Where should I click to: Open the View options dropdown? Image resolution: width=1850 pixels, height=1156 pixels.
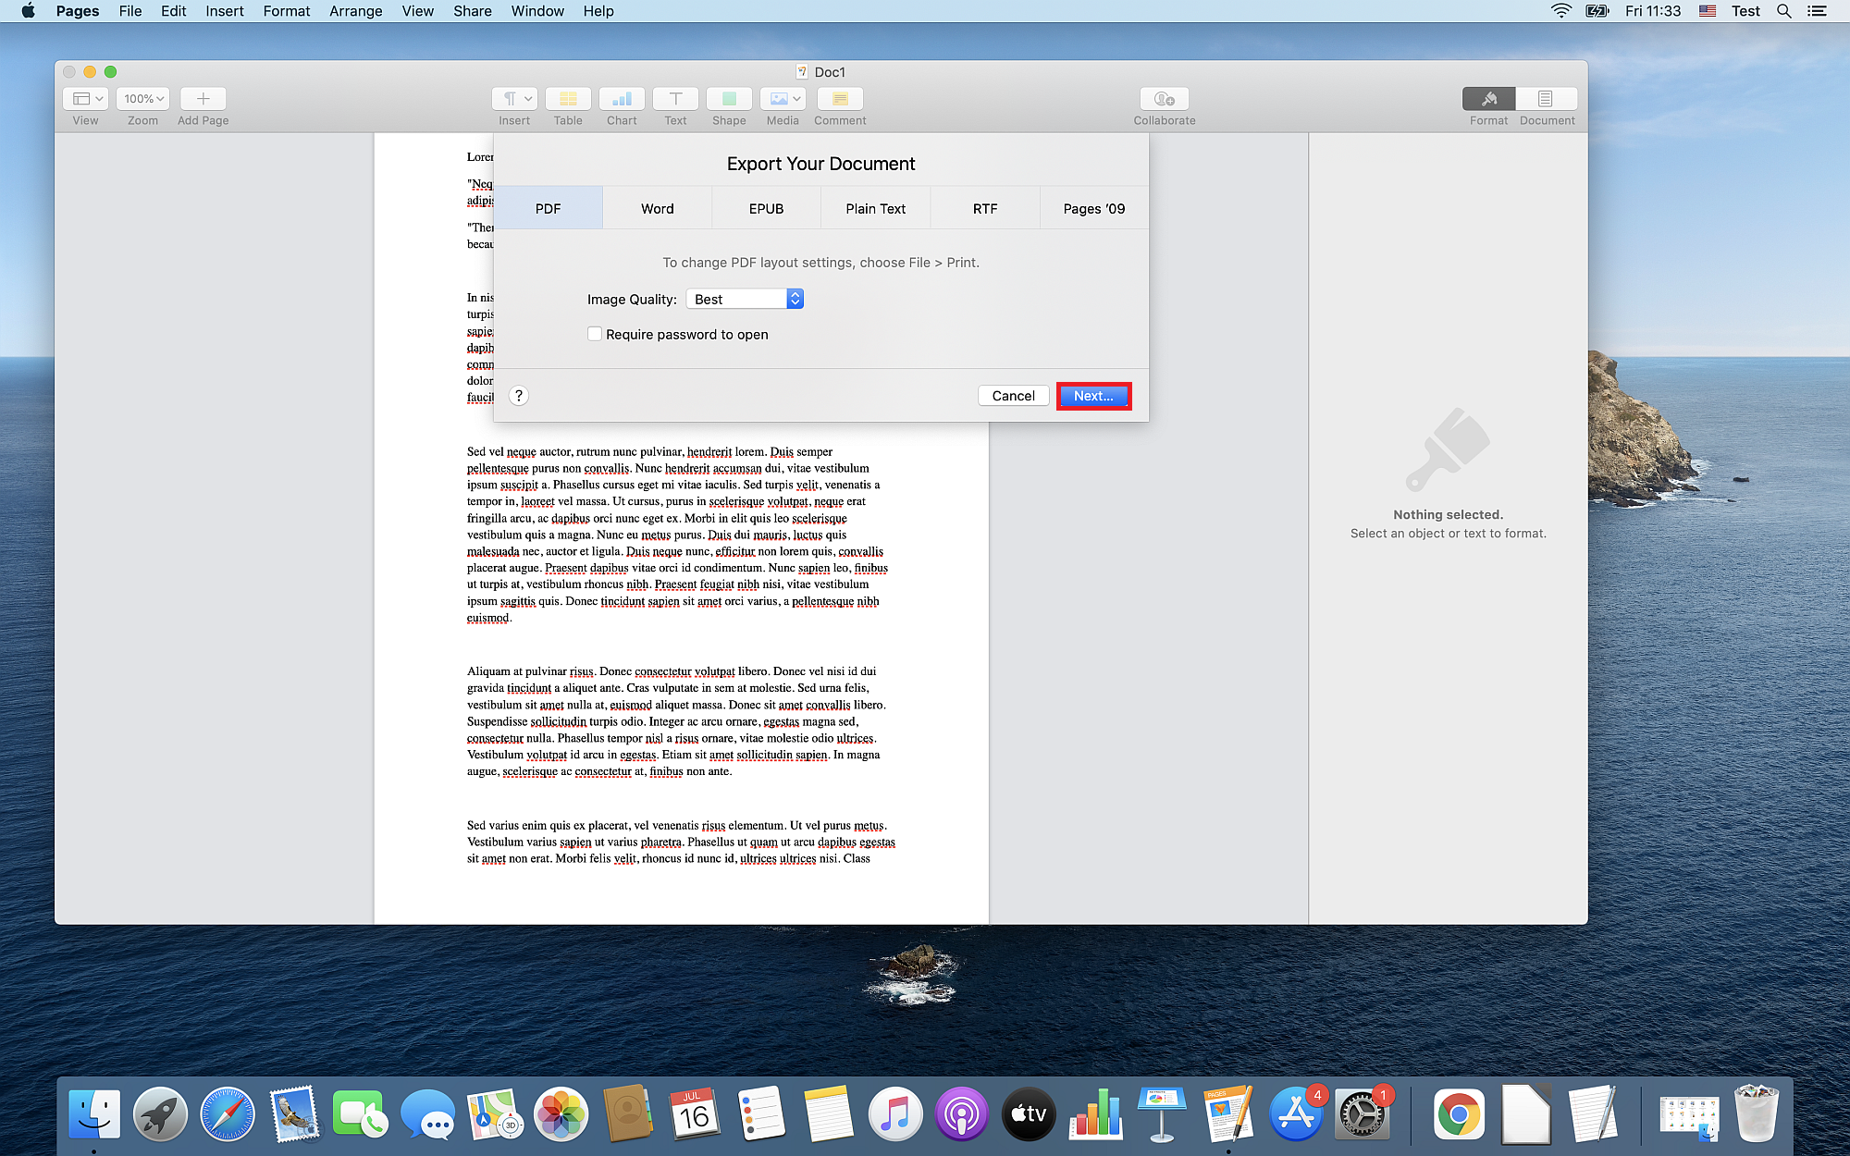87,99
